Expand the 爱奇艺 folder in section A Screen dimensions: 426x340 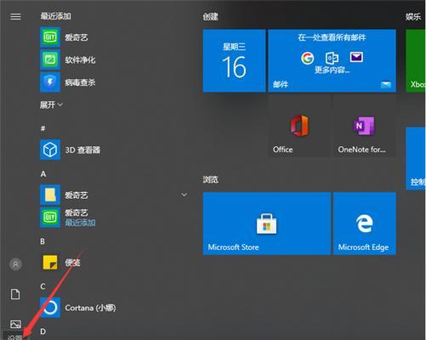[x=113, y=195]
